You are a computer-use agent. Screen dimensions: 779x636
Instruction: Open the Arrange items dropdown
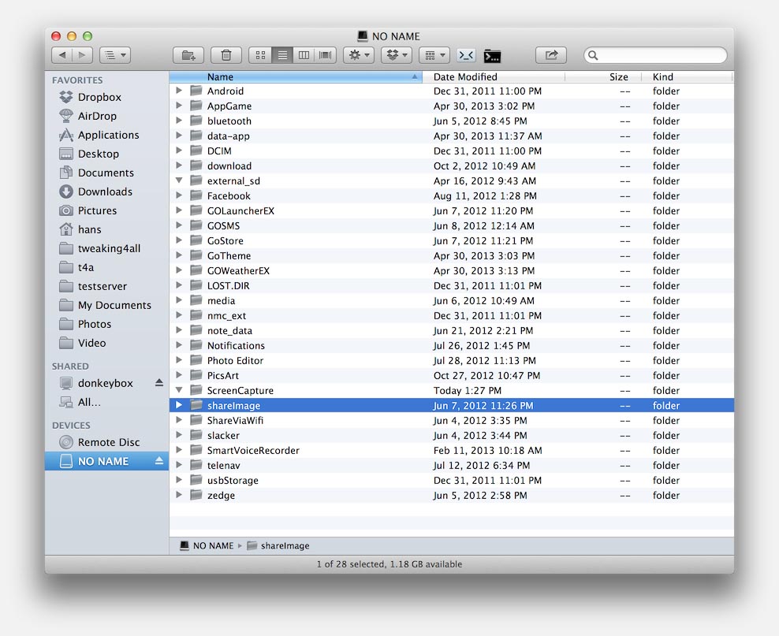pos(434,55)
